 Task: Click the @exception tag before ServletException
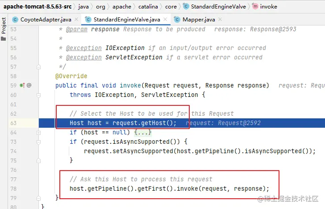[84, 57]
